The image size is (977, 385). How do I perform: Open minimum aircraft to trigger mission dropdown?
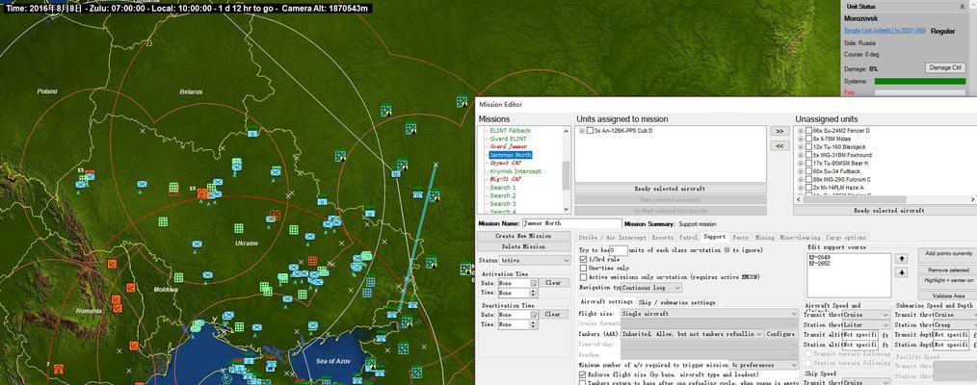click(764, 365)
